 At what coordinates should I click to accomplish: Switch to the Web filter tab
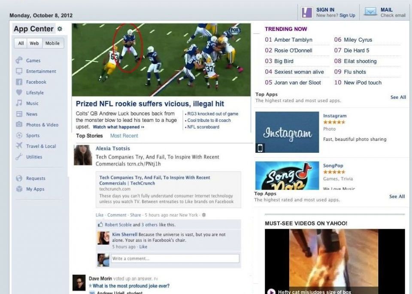(34, 43)
